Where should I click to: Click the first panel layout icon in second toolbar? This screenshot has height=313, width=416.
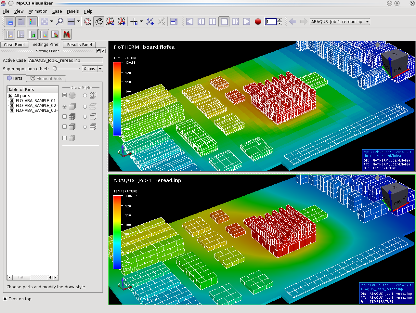click(10, 34)
